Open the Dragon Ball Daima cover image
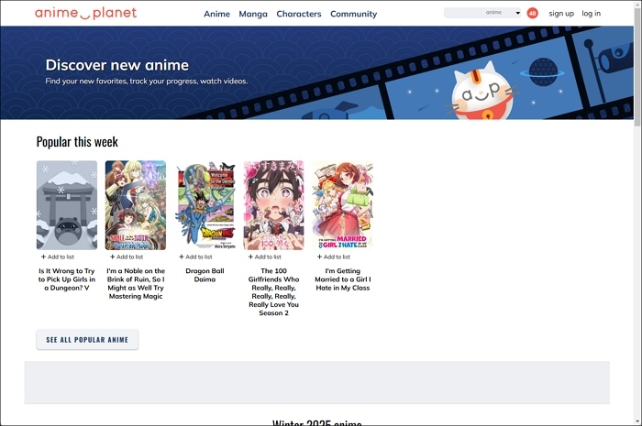Viewport: 642px width, 426px height. coord(205,205)
